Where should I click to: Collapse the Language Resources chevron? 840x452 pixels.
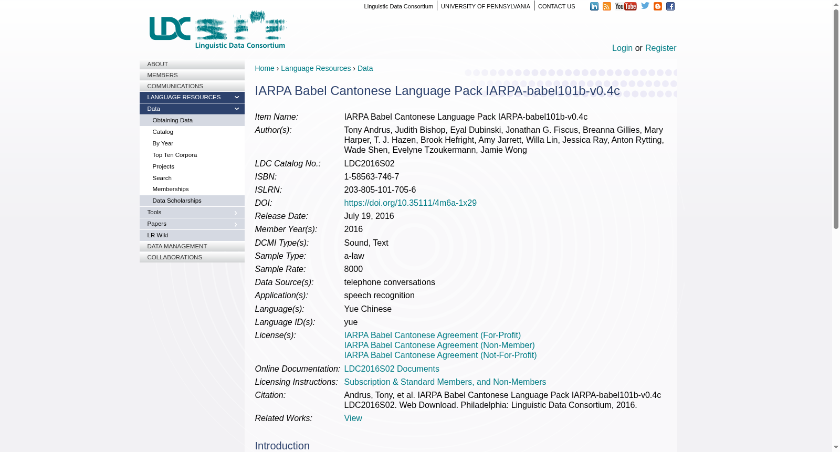(237, 97)
